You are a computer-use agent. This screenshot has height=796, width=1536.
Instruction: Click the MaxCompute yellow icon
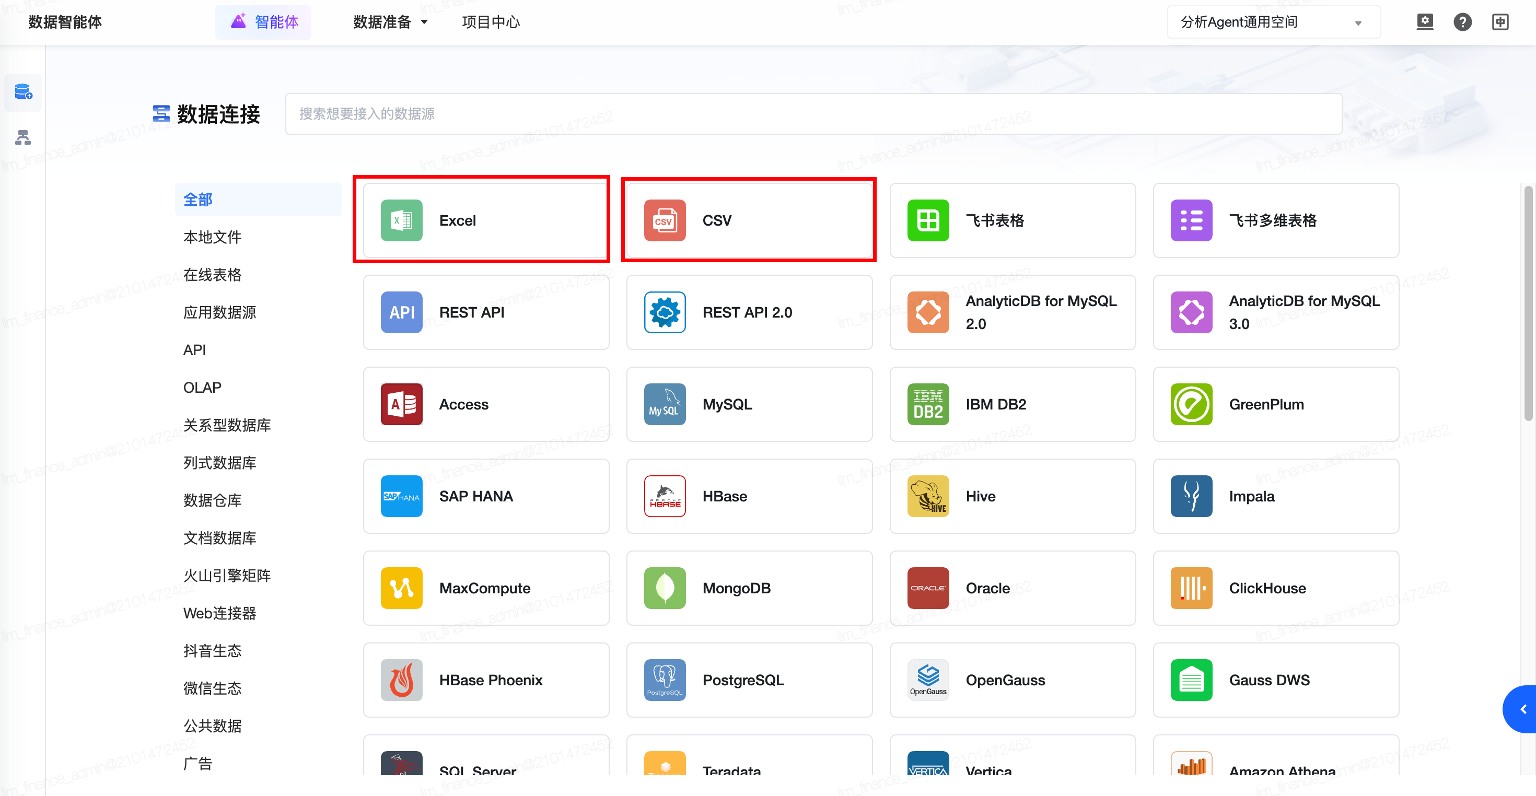[x=401, y=588]
